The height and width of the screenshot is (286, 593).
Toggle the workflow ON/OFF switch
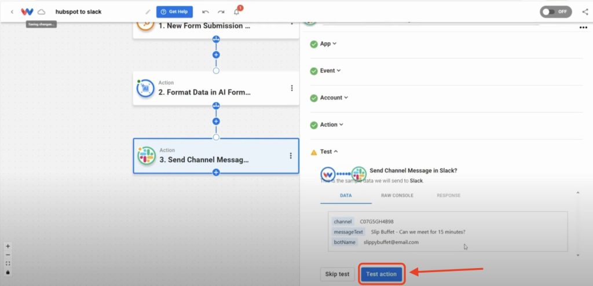(555, 12)
